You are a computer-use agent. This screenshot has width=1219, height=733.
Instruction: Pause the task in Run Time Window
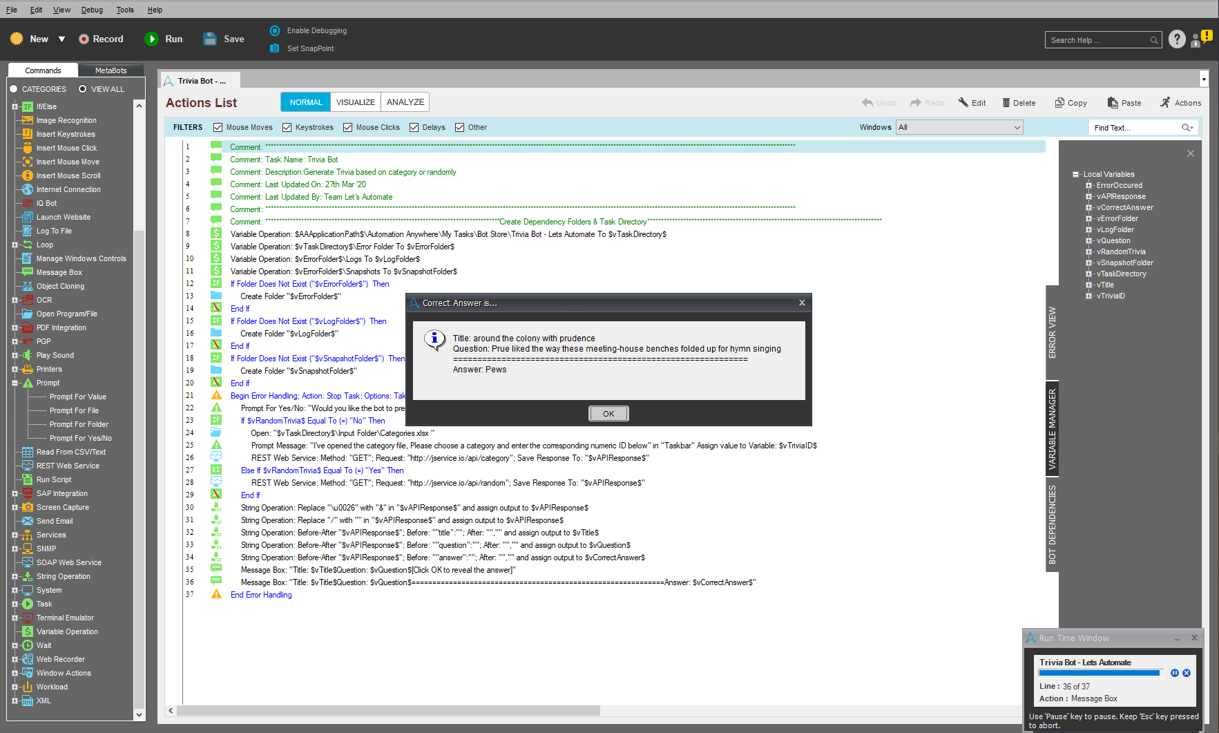click(x=1175, y=673)
